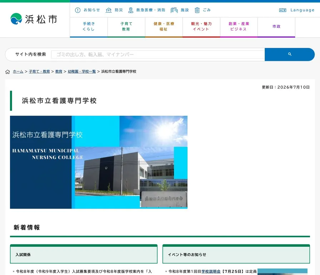Go to ホーム breadcrumb link
The width and height of the screenshot is (320, 275).
tap(18, 71)
